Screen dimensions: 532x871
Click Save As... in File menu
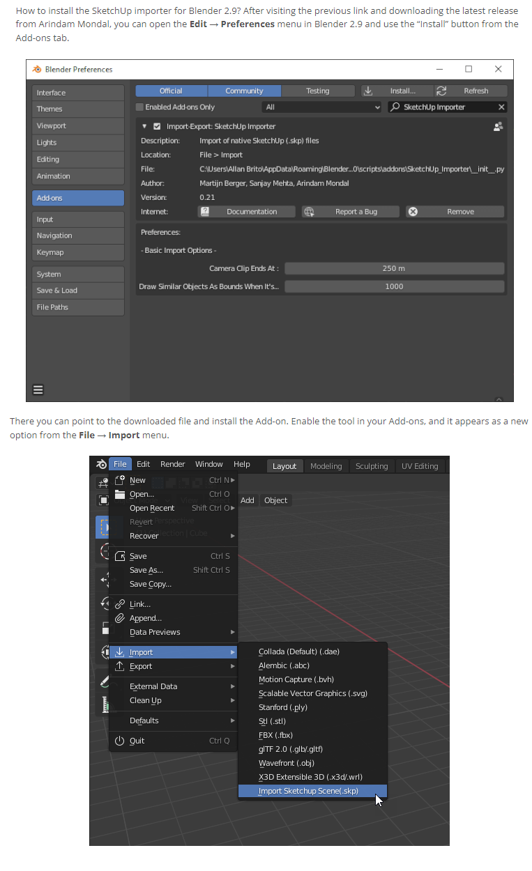click(174, 570)
